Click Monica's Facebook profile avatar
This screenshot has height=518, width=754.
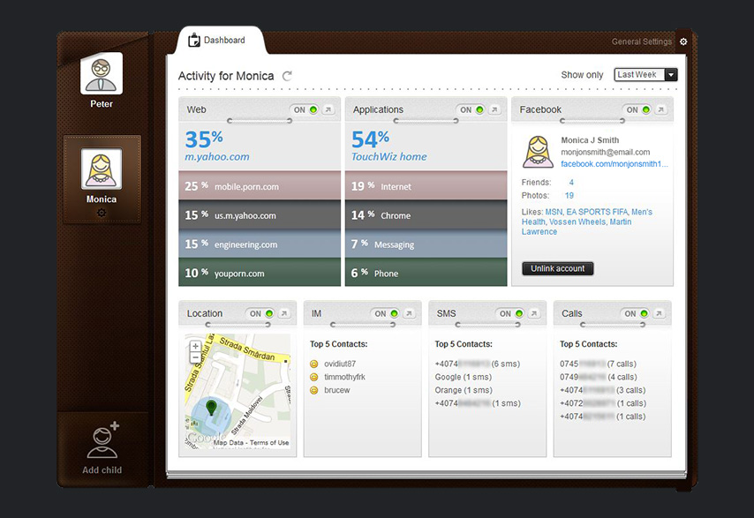(538, 152)
